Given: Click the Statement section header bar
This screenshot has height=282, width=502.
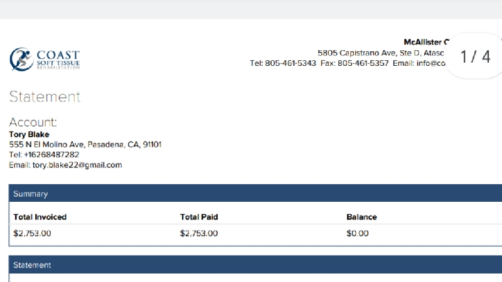Looking at the screenshot, I should pyautogui.click(x=251, y=265).
